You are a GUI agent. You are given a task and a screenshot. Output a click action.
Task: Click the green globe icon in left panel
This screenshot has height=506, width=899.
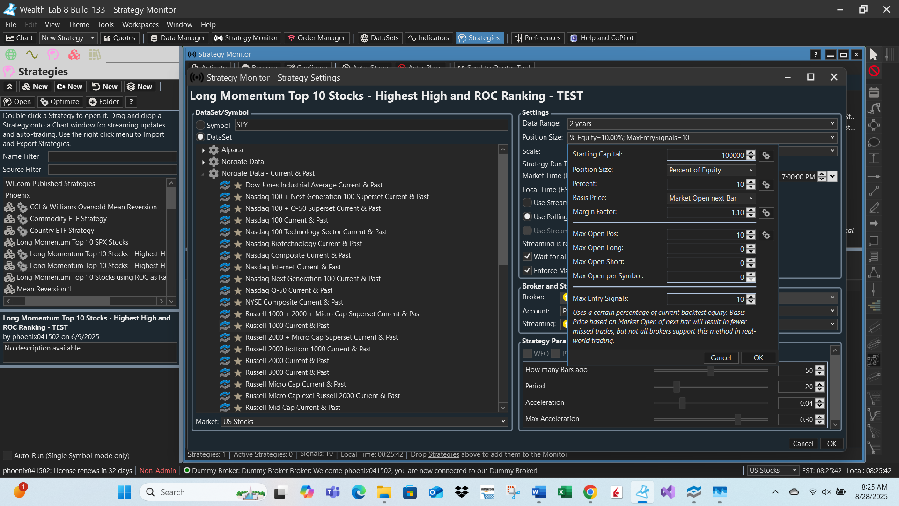11,54
